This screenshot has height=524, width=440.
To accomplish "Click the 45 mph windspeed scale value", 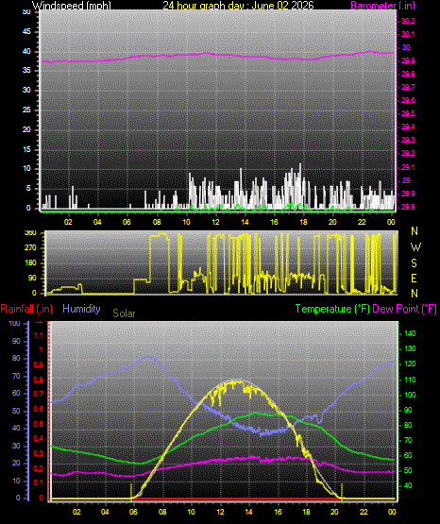I will click(26, 32).
